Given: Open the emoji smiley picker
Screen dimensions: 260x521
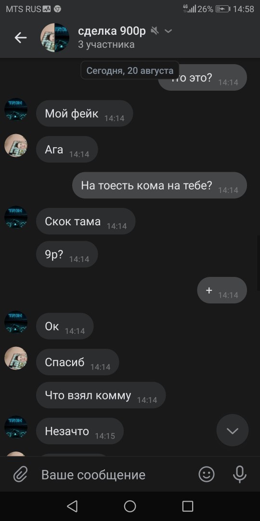Looking at the screenshot, I should click(206, 474).
